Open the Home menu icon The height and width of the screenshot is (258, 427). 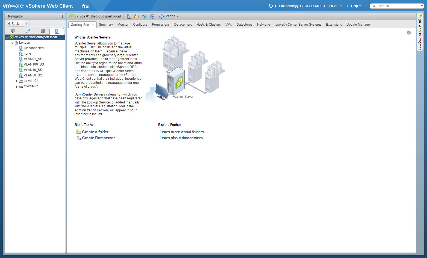(x=85, y=6)
